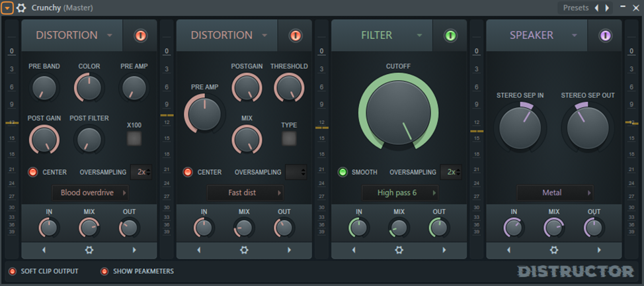The image size is (644, 286).
Task: Click OUT knob of Filter module
Action: tap(439, 228)
